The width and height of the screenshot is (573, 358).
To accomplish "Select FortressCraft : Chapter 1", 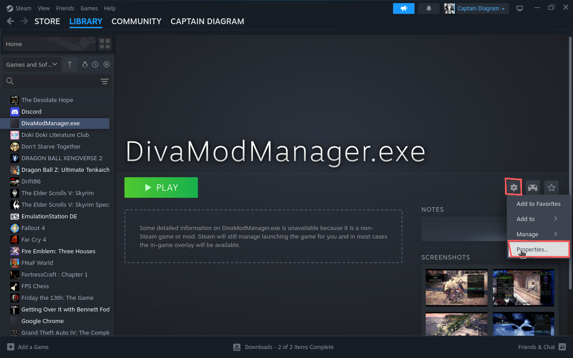I will coord(55,274).
